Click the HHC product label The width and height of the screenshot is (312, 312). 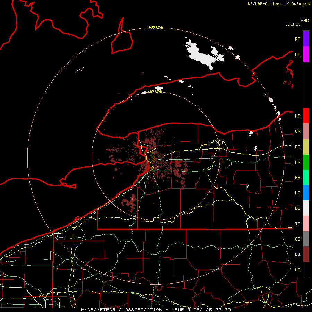pos(305,21)
